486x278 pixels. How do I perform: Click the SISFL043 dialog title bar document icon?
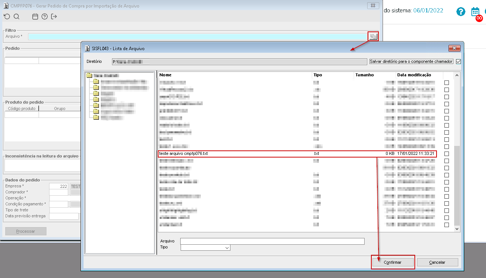87,48
